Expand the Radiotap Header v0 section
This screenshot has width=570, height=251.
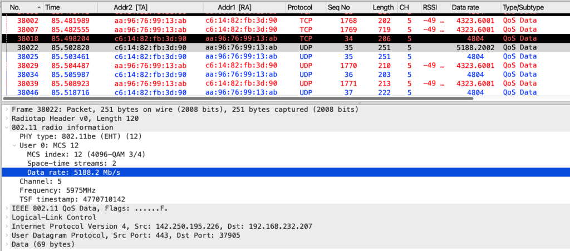pyautogui.click(x=6, y=118)
